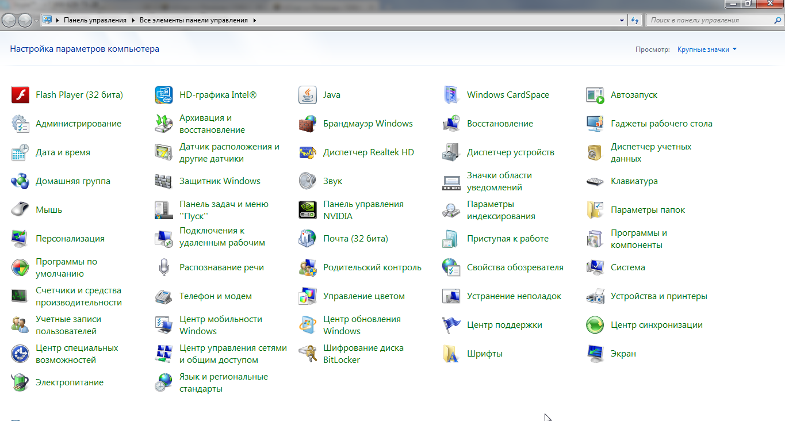The width and height of the screenshot is (785, 421).
Task: Click the Java coffee cup icon
Action: pos(308,95)
